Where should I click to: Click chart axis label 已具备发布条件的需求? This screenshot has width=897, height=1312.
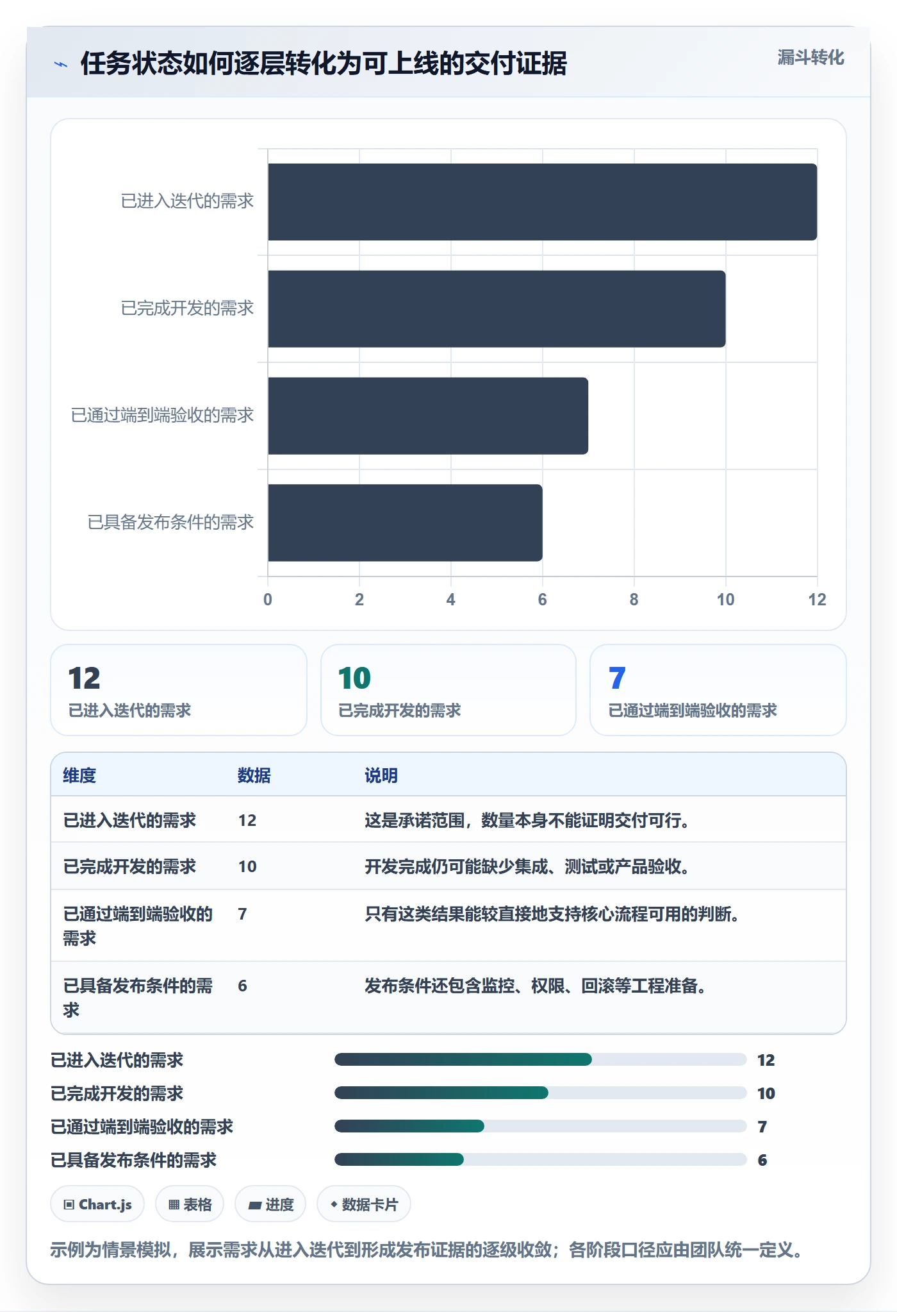pyautogui.click(x=170, y=523)
